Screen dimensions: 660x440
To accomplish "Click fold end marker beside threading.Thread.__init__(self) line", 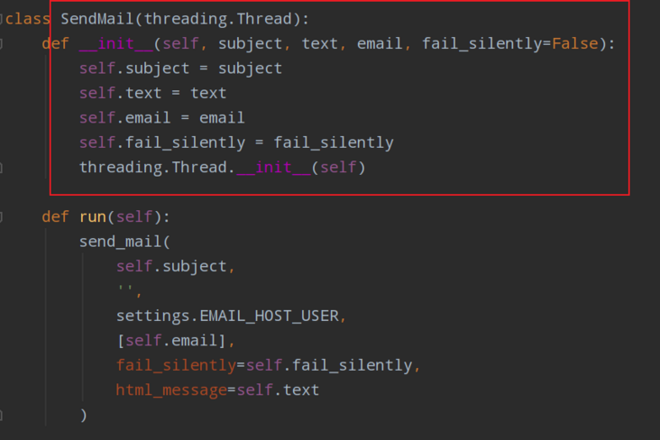I will pos(3,167).
